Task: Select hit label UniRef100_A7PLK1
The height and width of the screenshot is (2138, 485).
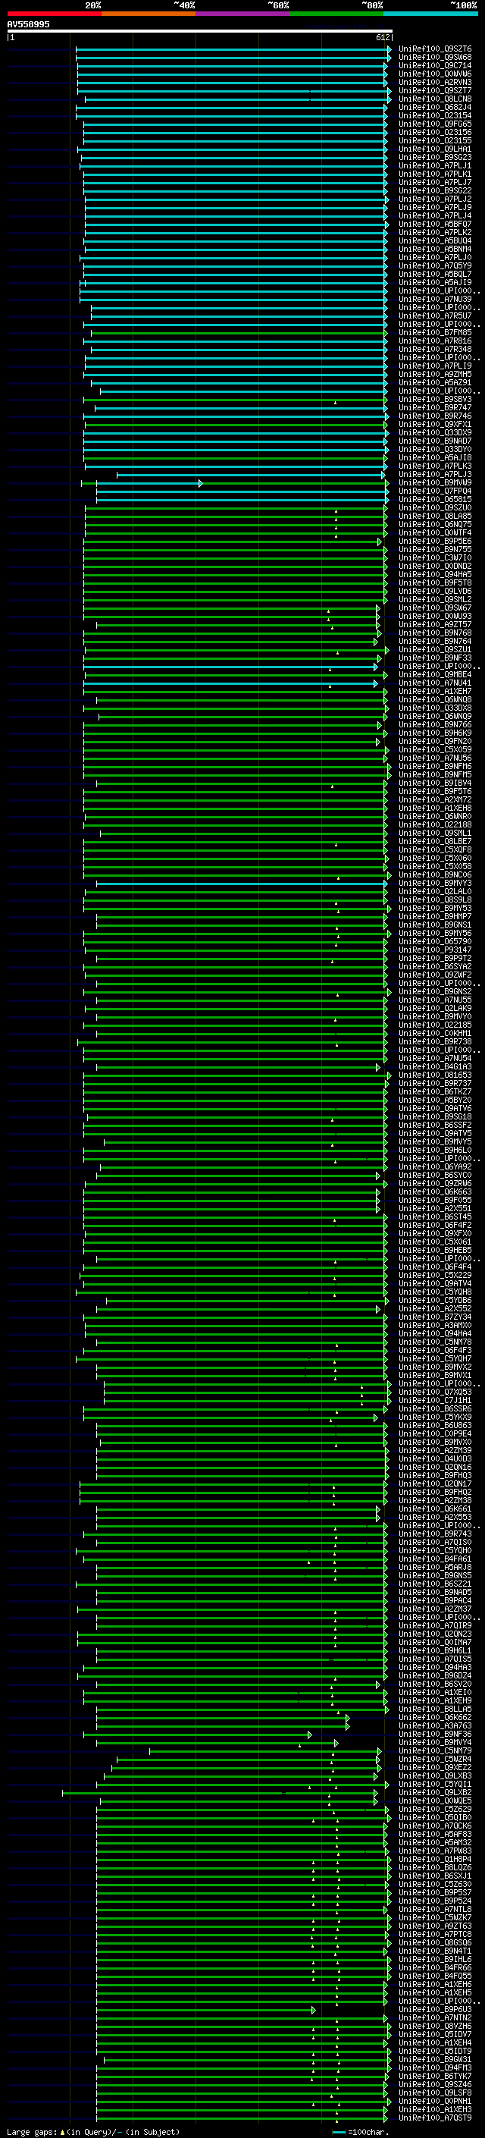Action: tap(435, 174)
